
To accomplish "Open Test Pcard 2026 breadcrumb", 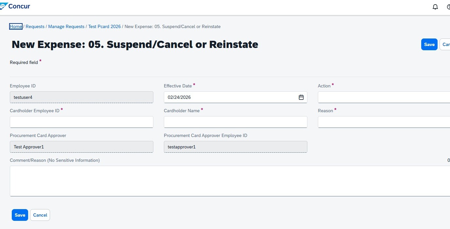I will coord(104,26).
